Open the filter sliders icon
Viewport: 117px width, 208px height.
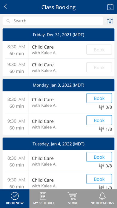(x=110, y=21)
